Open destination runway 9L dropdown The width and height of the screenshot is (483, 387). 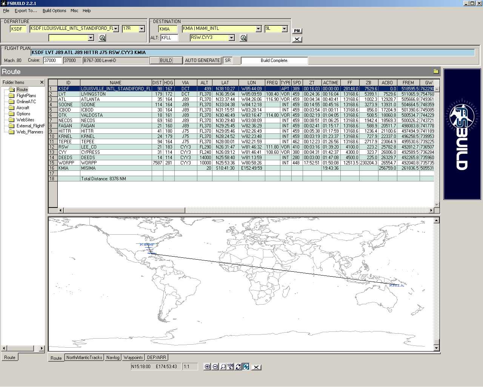click(285, 29)
